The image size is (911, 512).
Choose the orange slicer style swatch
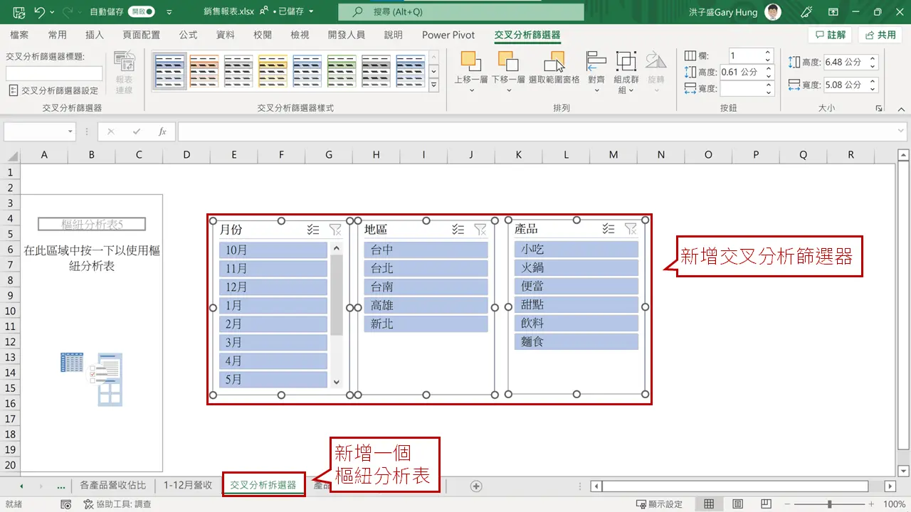coord(204,71)
